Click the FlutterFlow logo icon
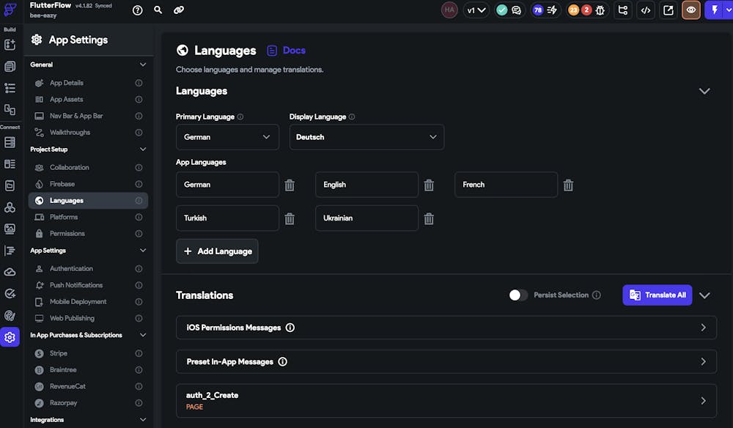Viewport: 733px width, 428px height. (10, 10)
